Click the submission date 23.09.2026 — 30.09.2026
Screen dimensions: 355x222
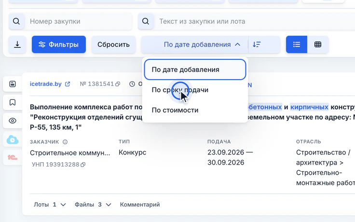coord(230,157)
